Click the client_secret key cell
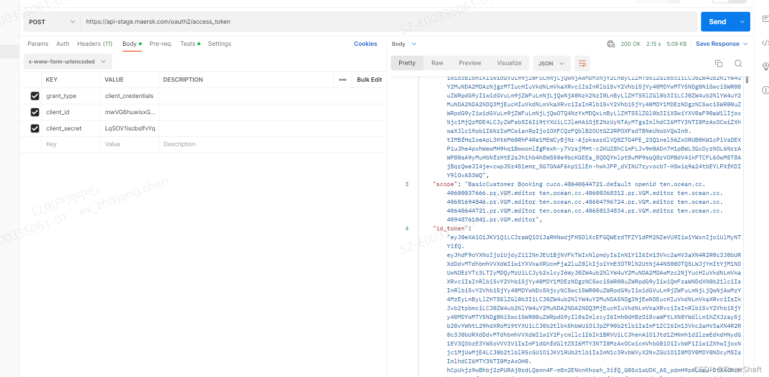Screen dimensions: 769x377 pos(70,128)
